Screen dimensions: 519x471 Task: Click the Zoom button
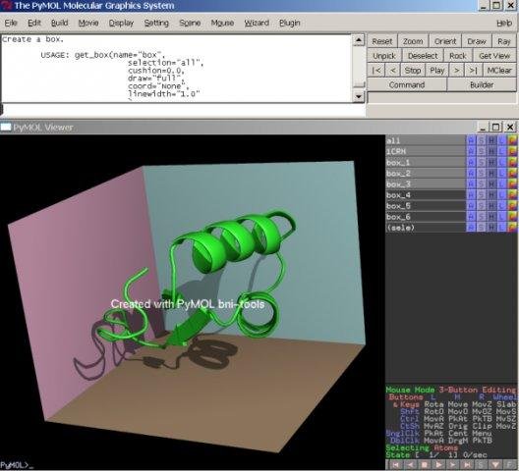click(x=413, y=41)
